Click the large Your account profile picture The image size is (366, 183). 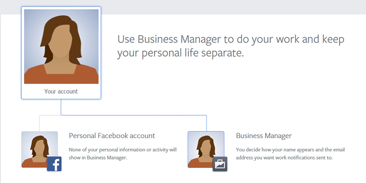pyautogui.click(x=61, y=47)
